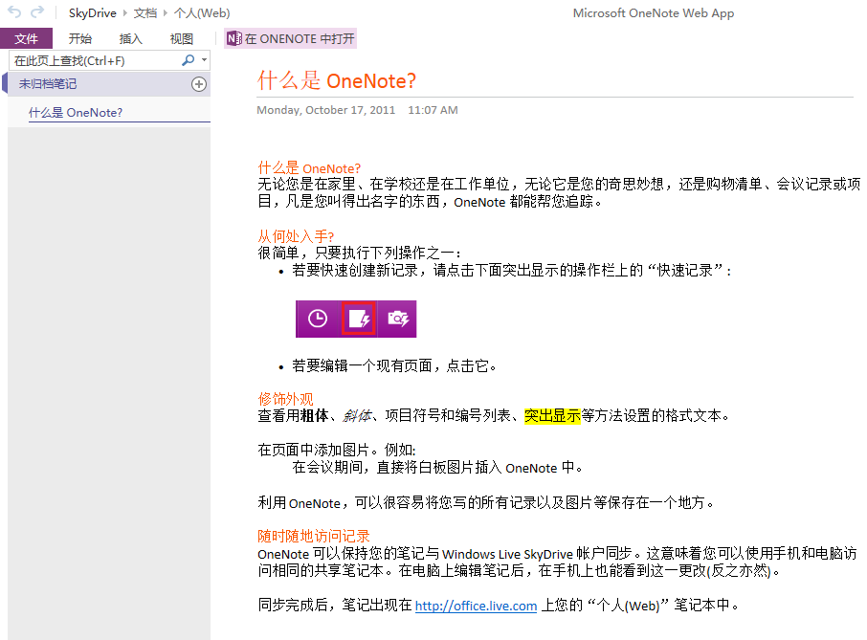867x640 pixels.
Task: Click the clock icon in purple bar image
Action: pos(318,319)
